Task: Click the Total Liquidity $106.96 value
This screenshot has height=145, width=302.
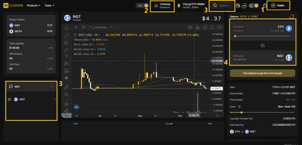Action: click(14, 48)
